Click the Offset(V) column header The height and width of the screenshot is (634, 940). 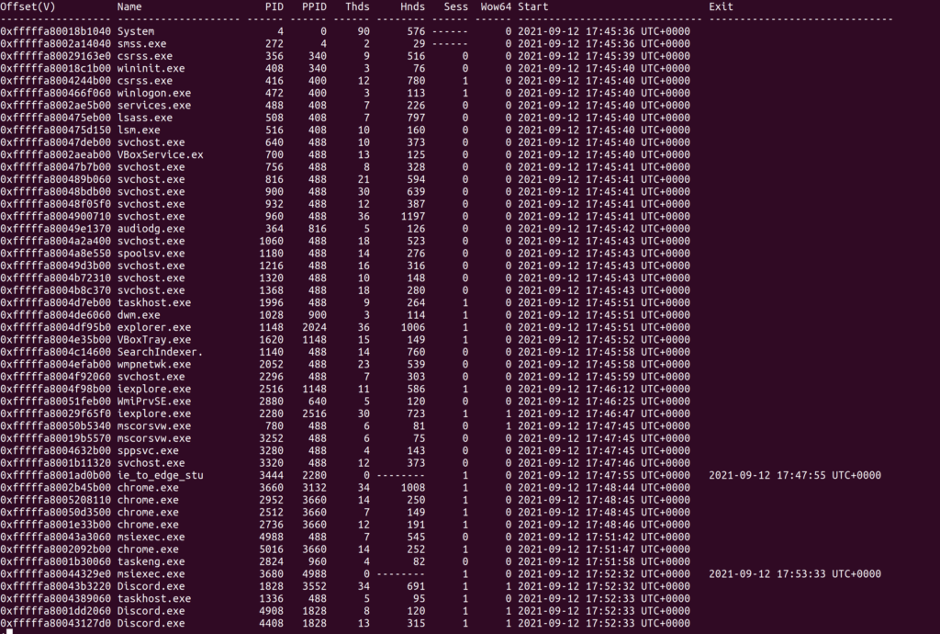28,6
